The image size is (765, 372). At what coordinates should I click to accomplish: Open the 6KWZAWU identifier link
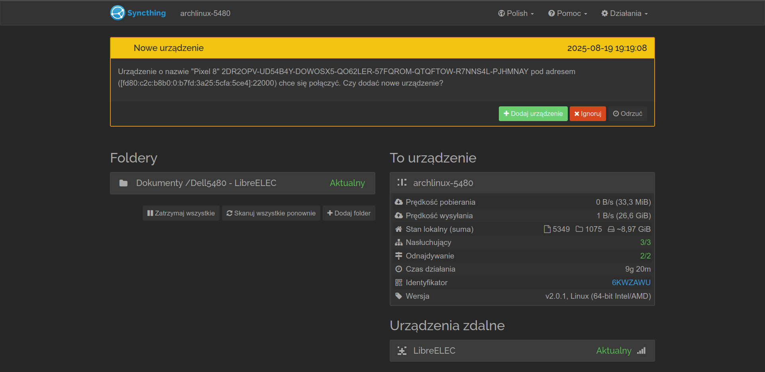[x=631, y=283]
